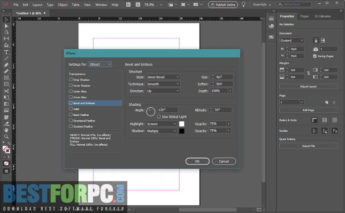Select the Type tool

[x=6, y=52]
